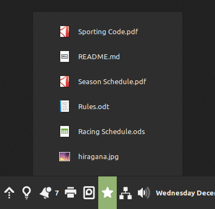Click the hiragana.jpg image thumbnail icon
215x209 pixels.
pyautogui.click(x=65, y=156)
